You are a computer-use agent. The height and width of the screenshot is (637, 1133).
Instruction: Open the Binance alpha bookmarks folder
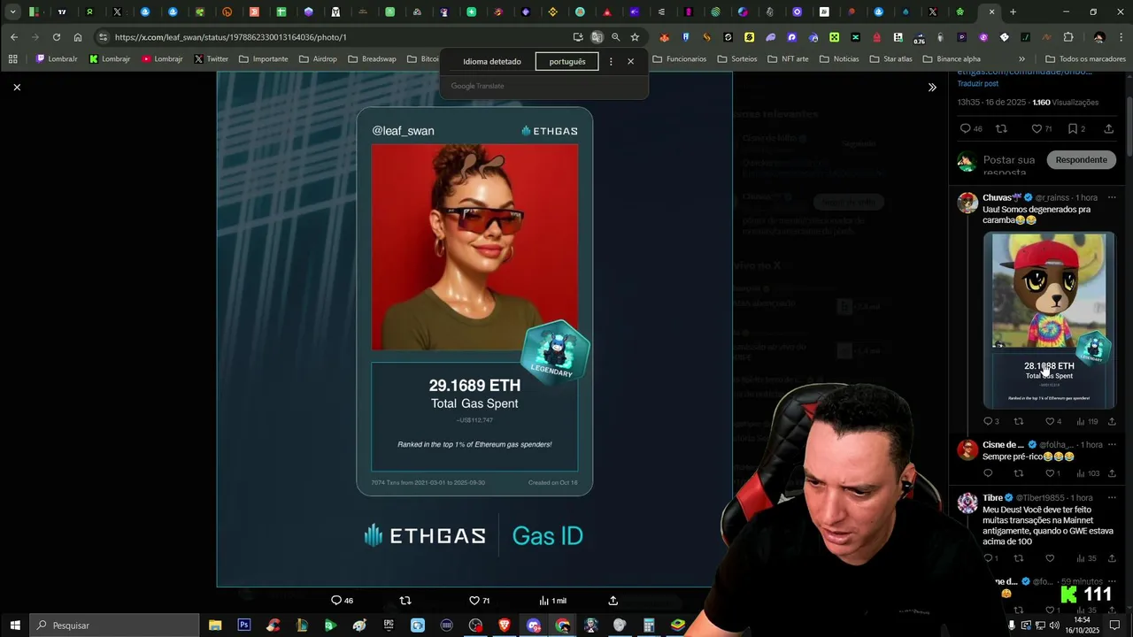[x=951, y=59]
